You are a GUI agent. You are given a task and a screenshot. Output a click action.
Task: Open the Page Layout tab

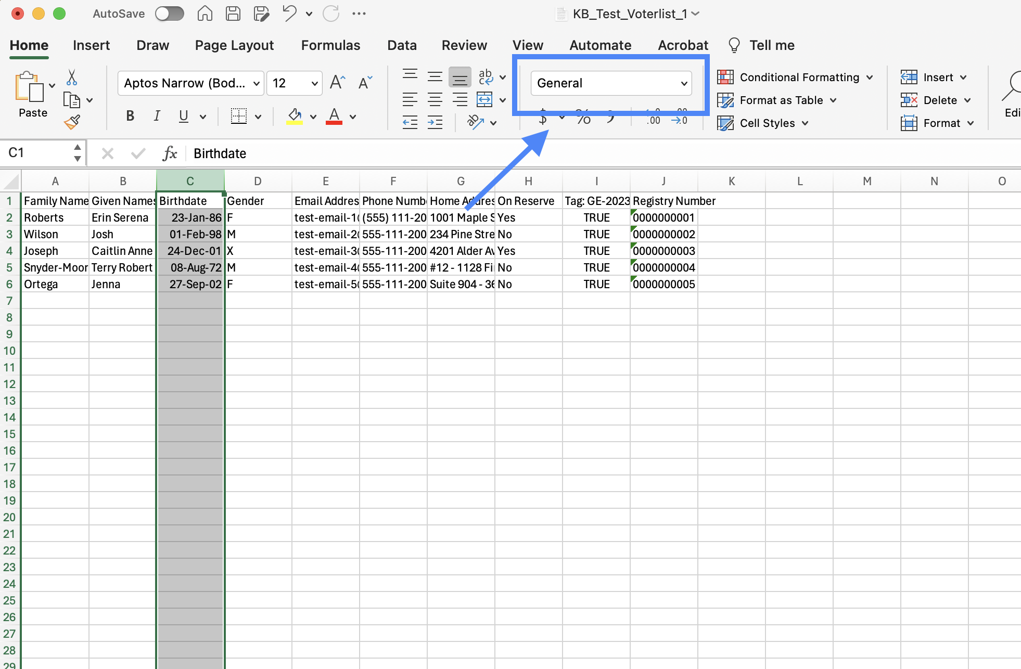click(234, 45)
